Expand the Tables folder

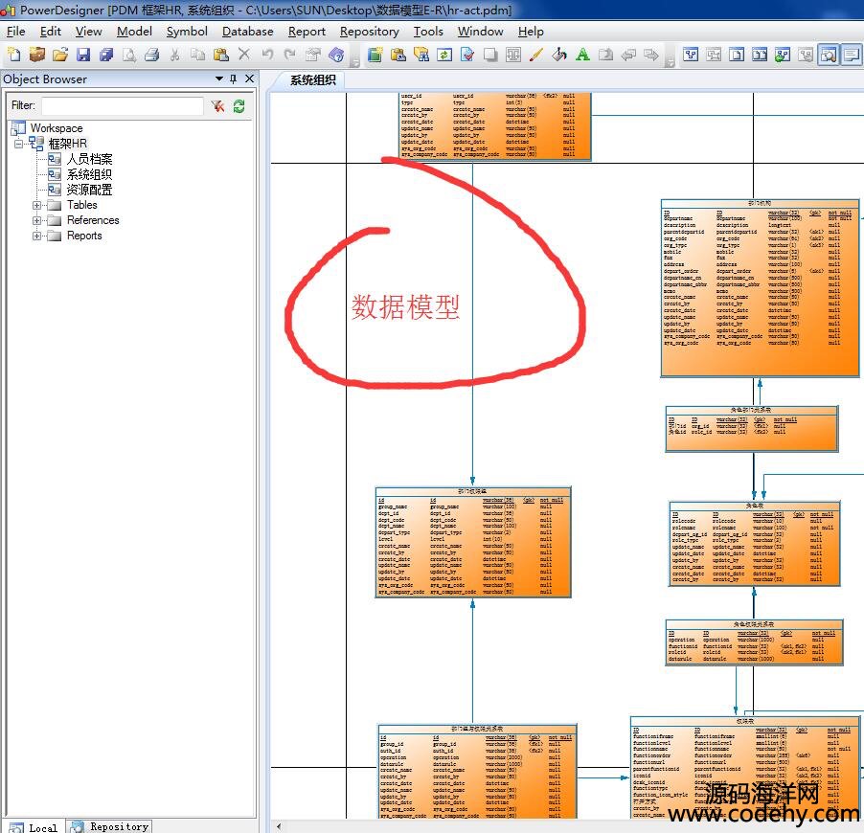(37, 205)
